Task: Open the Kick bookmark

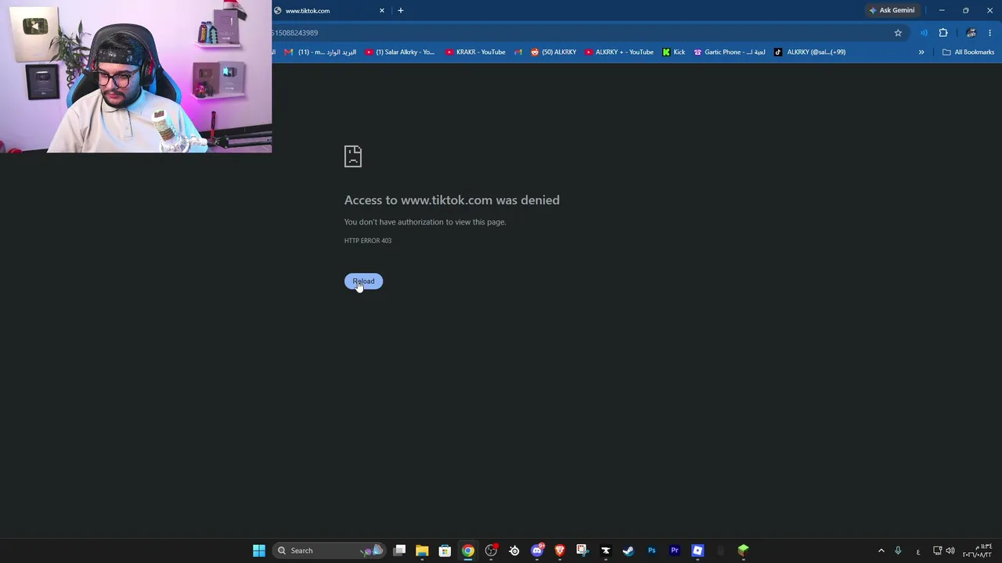Action: coord(673,52)
